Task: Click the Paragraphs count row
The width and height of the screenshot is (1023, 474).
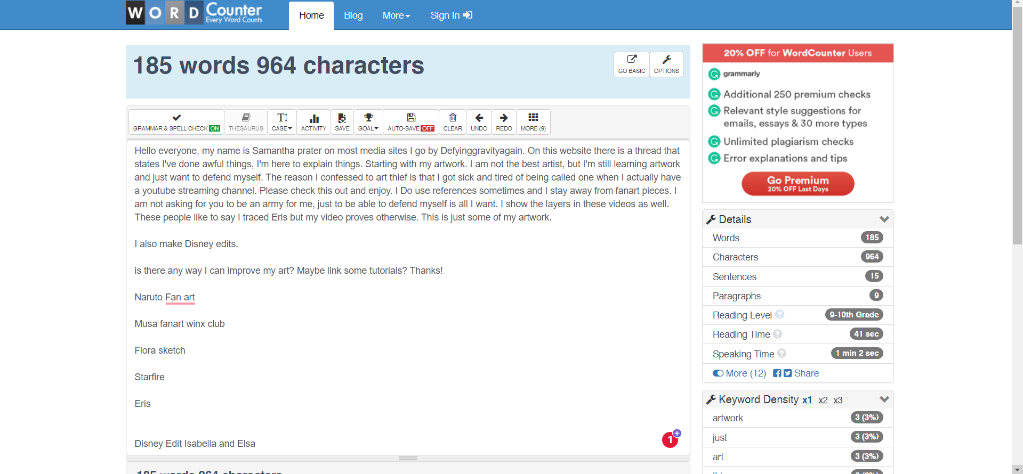Action: pos(798,296)
